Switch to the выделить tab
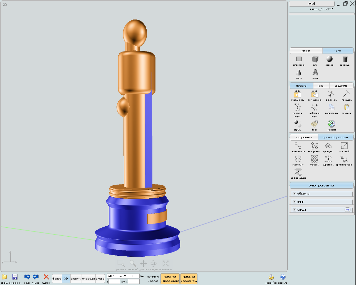The height and width of the screenshot is (285, 356). [x=341, y=86]
